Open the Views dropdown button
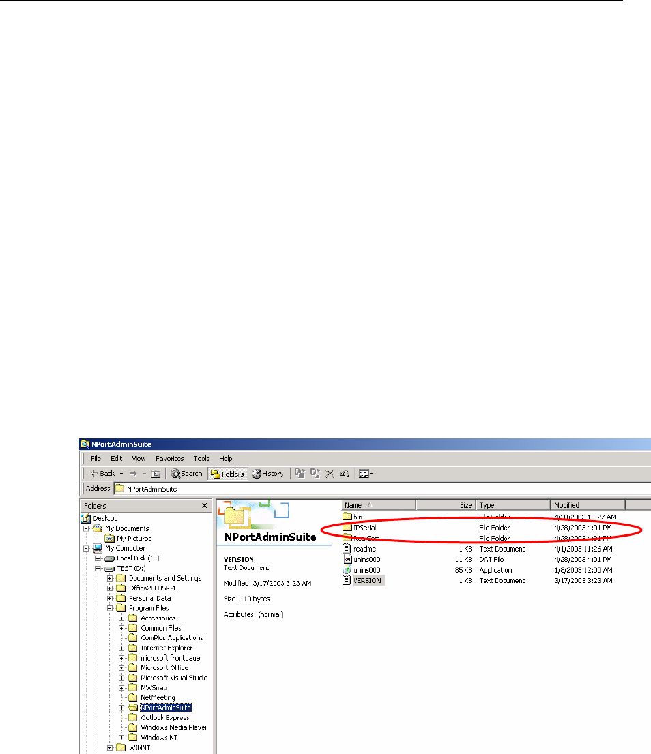Screen dimensions: 651x754 coord(366,474)
